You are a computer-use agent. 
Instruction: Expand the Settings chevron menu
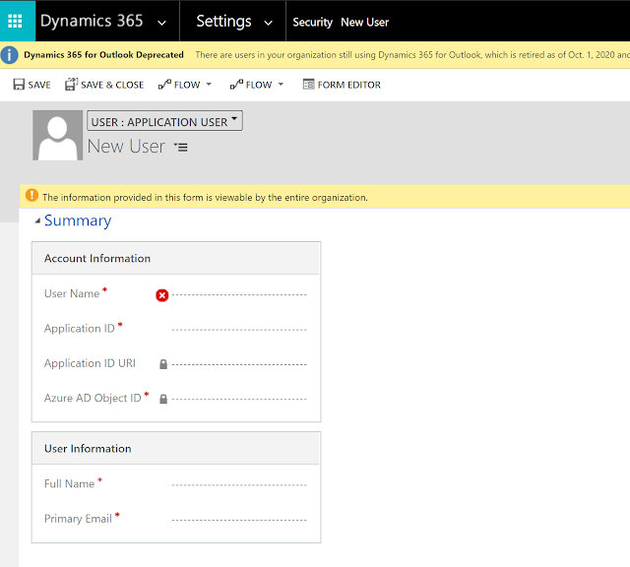click(x=268, y=23)
